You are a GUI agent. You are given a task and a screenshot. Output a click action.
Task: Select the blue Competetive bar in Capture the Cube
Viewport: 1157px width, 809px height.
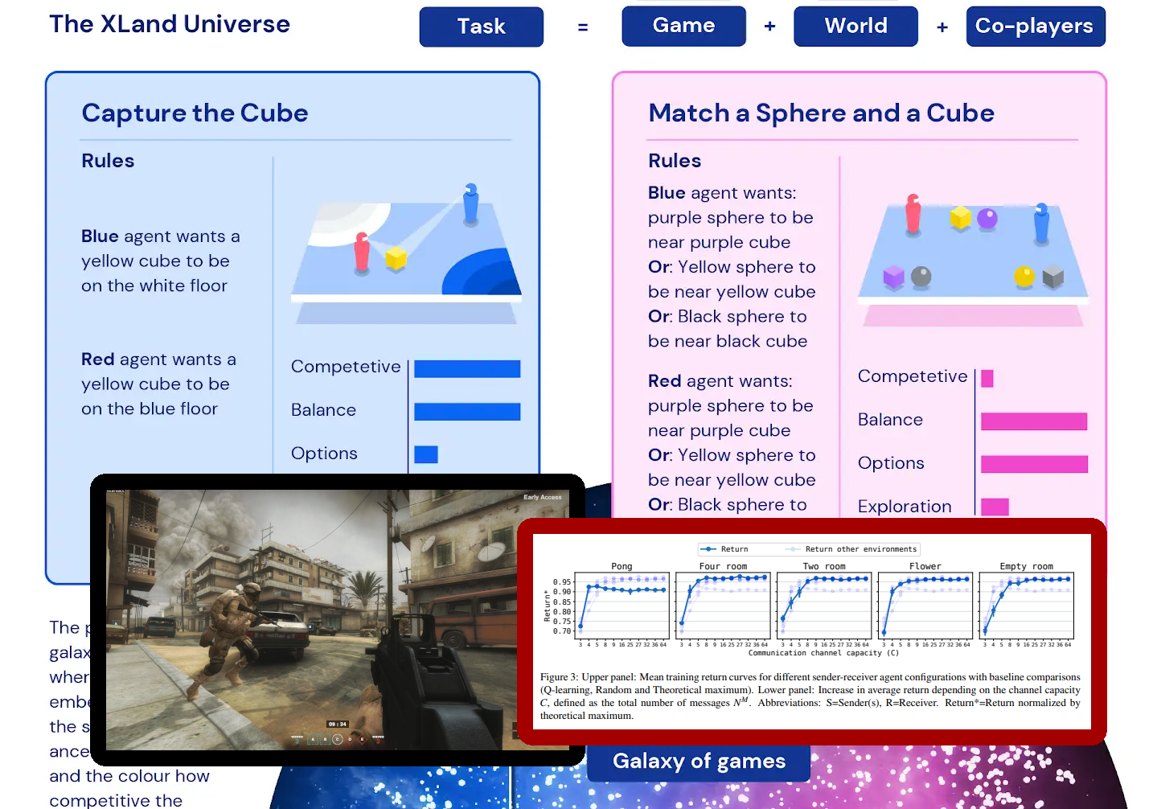[x=467, y=368]
